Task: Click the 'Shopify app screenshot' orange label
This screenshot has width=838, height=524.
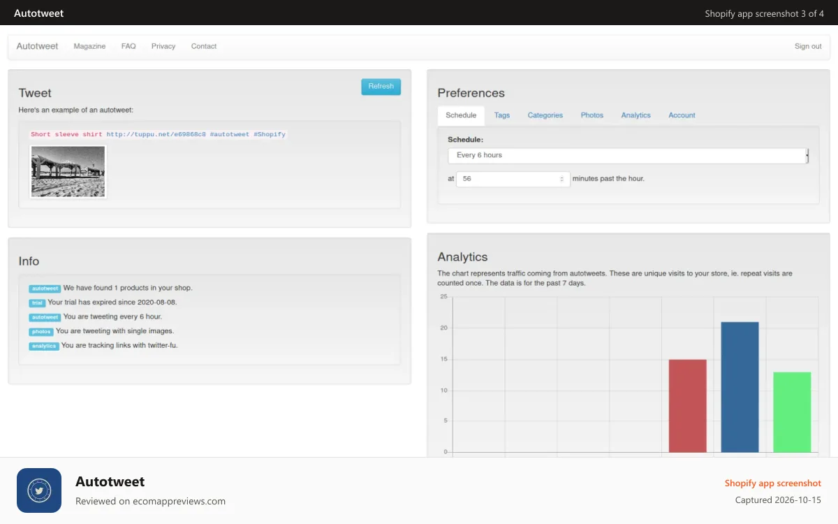Action: (x=773, y=483)
